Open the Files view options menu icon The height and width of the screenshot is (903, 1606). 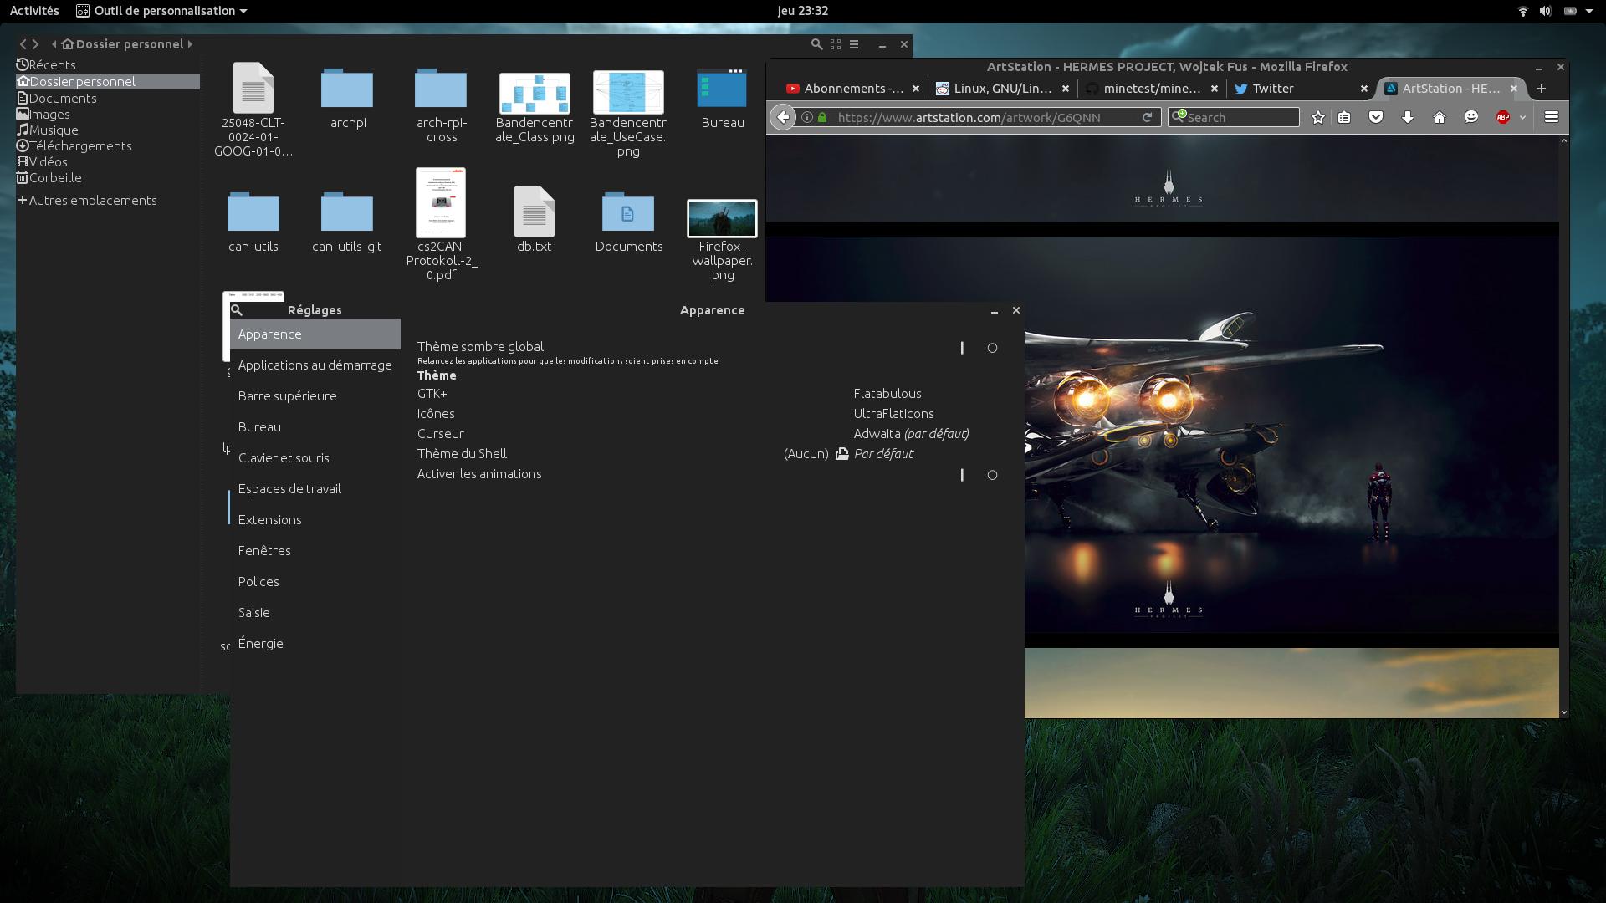point(854,44)
